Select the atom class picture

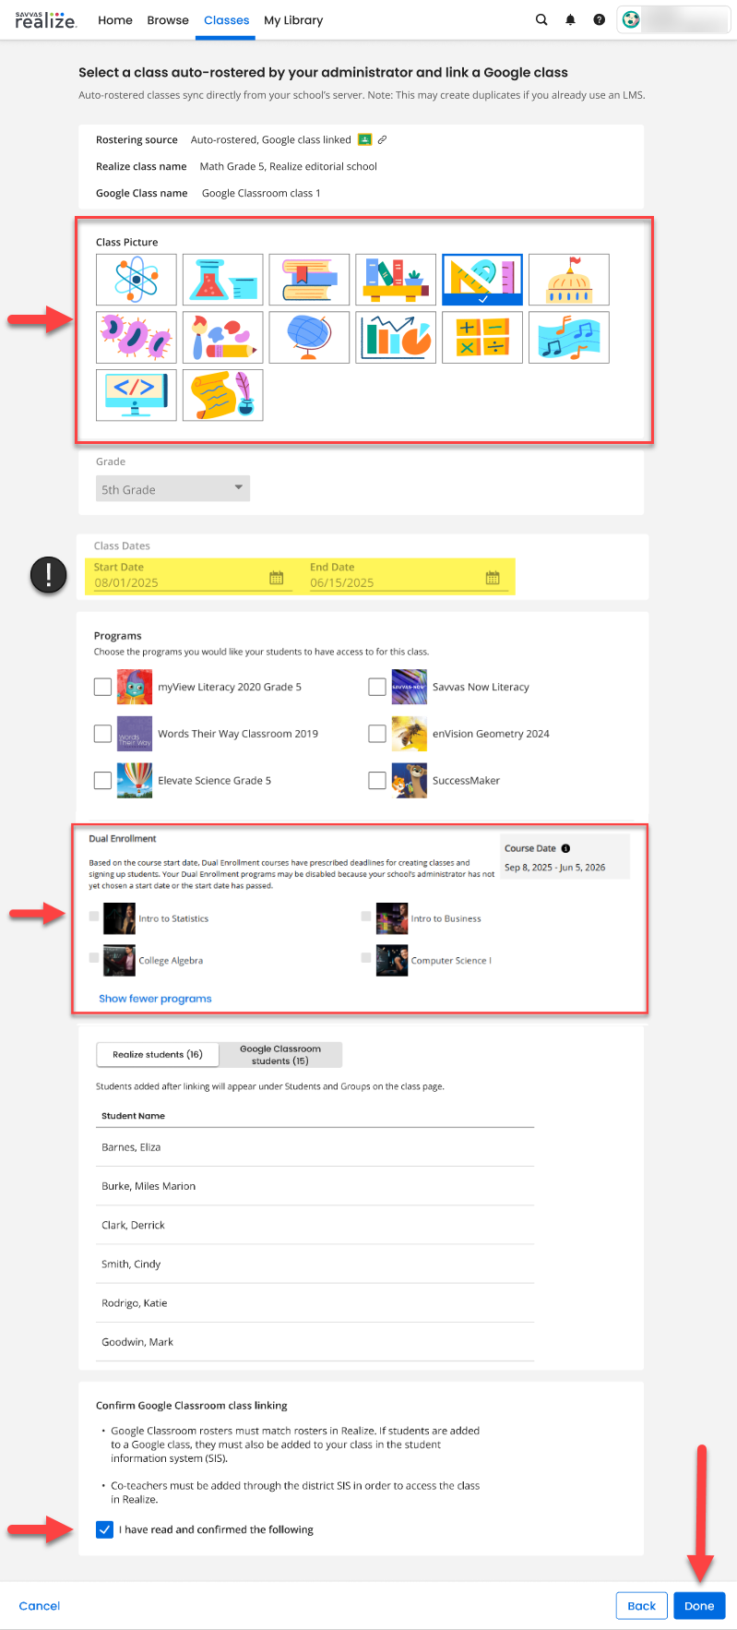137,280
